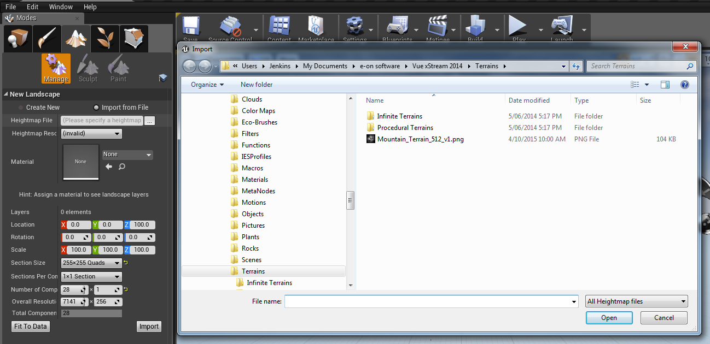The width and height of the screenshot is (710, 344).
Task: Click the Import button in Landscape panel
Action: pyautogui.click(x=149, y=327)
